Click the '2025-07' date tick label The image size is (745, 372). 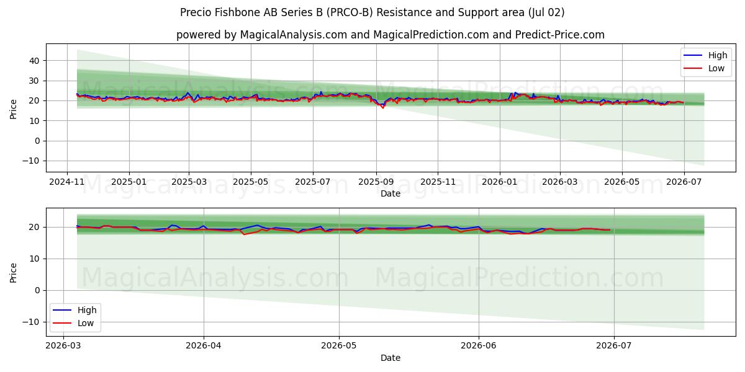point(312,182)
